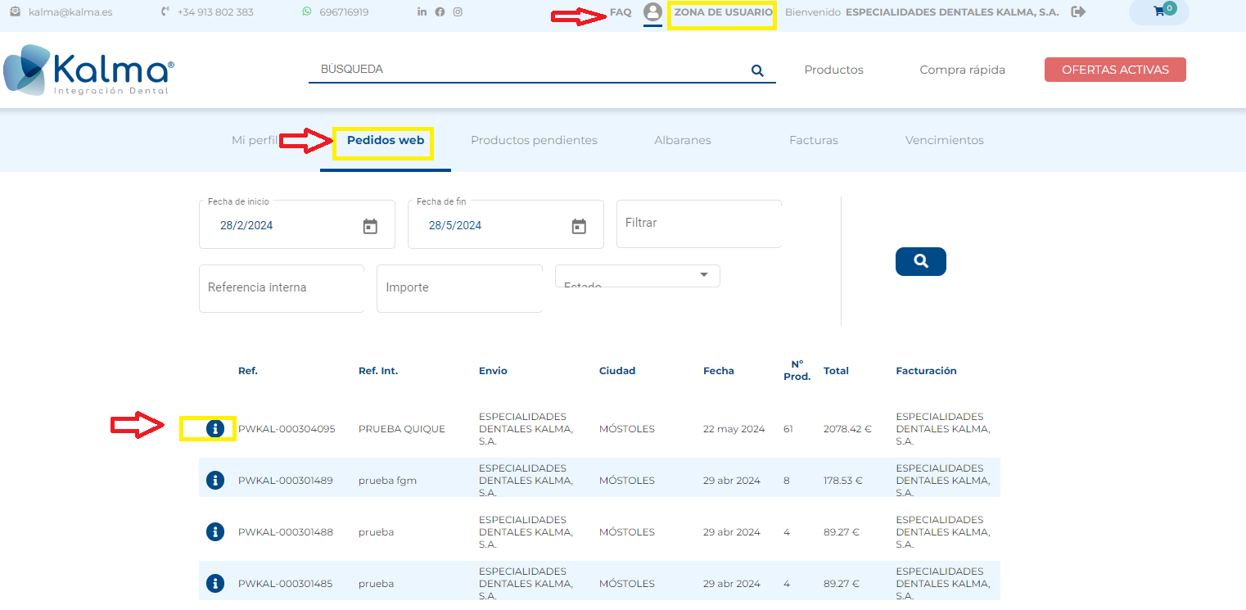Open the LinkedIn icon
The height and width of the screenshot is (610, 1246).
coord(422,11)
